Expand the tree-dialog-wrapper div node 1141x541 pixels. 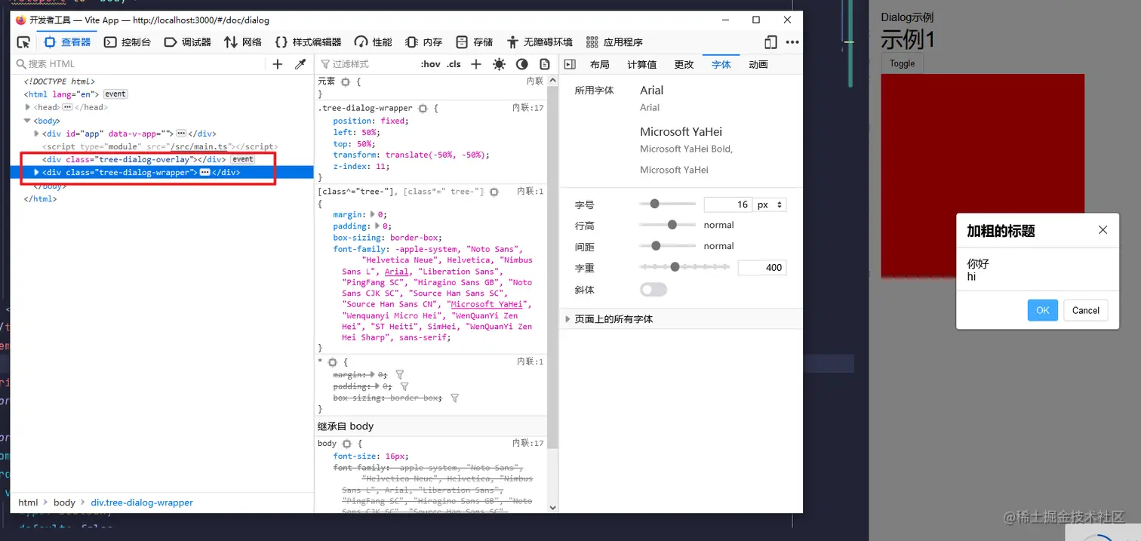pyautogui.click(x=37, y=172)
